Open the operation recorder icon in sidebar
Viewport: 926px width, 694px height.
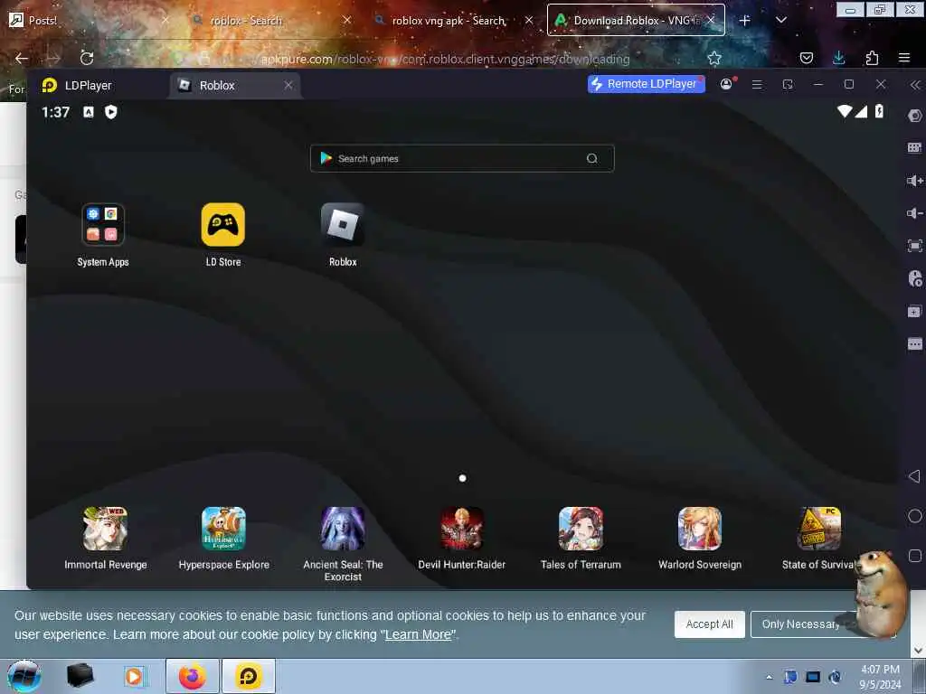click(915, 278)
